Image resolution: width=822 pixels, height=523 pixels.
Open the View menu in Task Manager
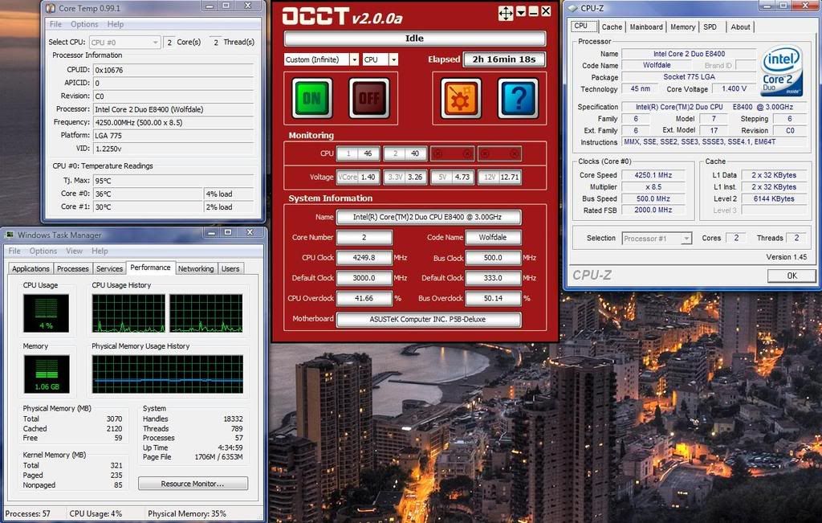(74, 251)
